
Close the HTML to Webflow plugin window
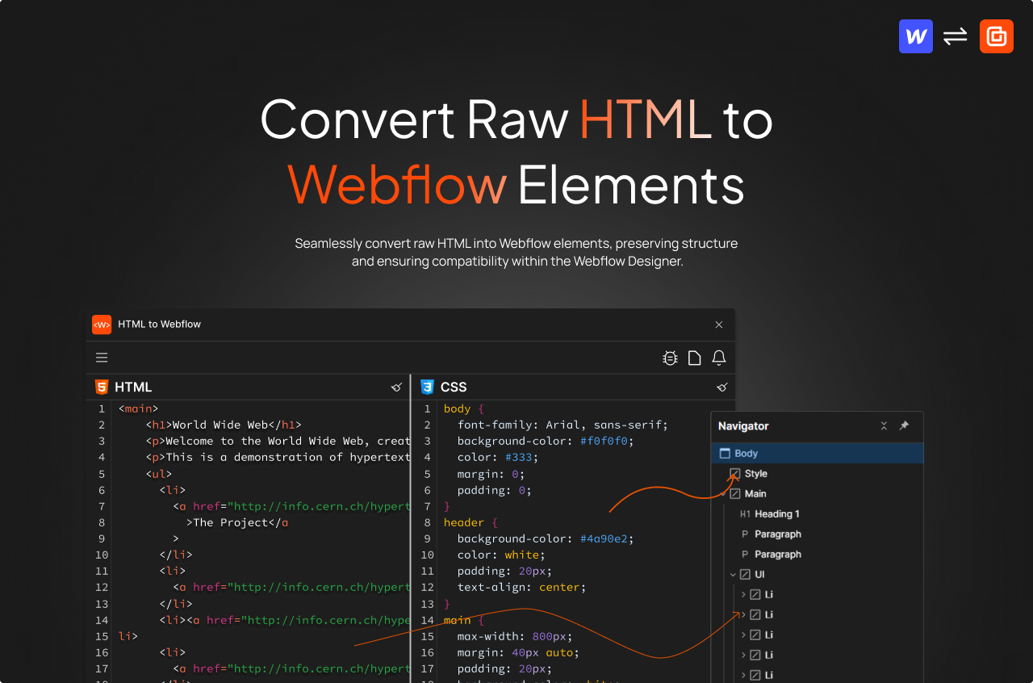coord(719,325)
